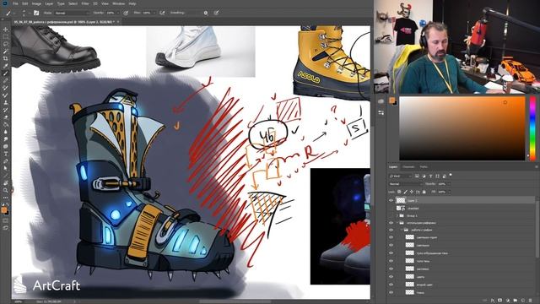Delete the selected layer with trash icon

coord(531,301)
